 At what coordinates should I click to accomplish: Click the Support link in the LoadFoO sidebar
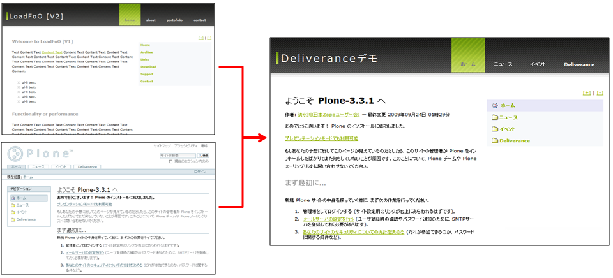(x=147, y=74)
